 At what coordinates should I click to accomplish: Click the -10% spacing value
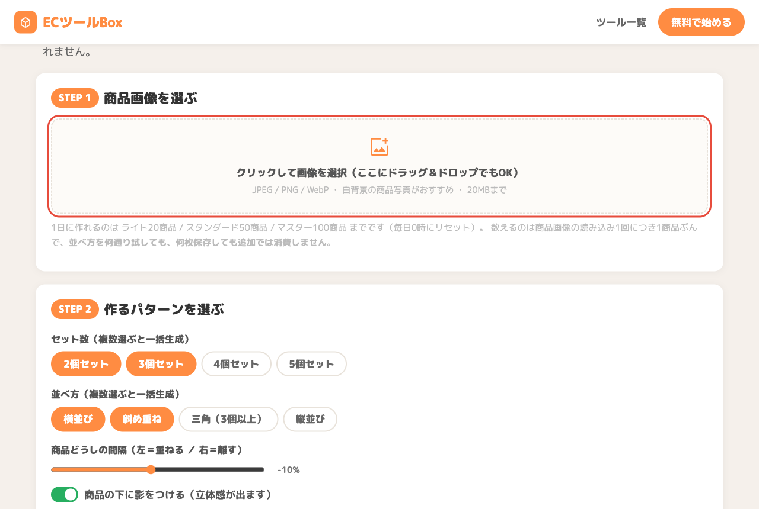point(289,470)
